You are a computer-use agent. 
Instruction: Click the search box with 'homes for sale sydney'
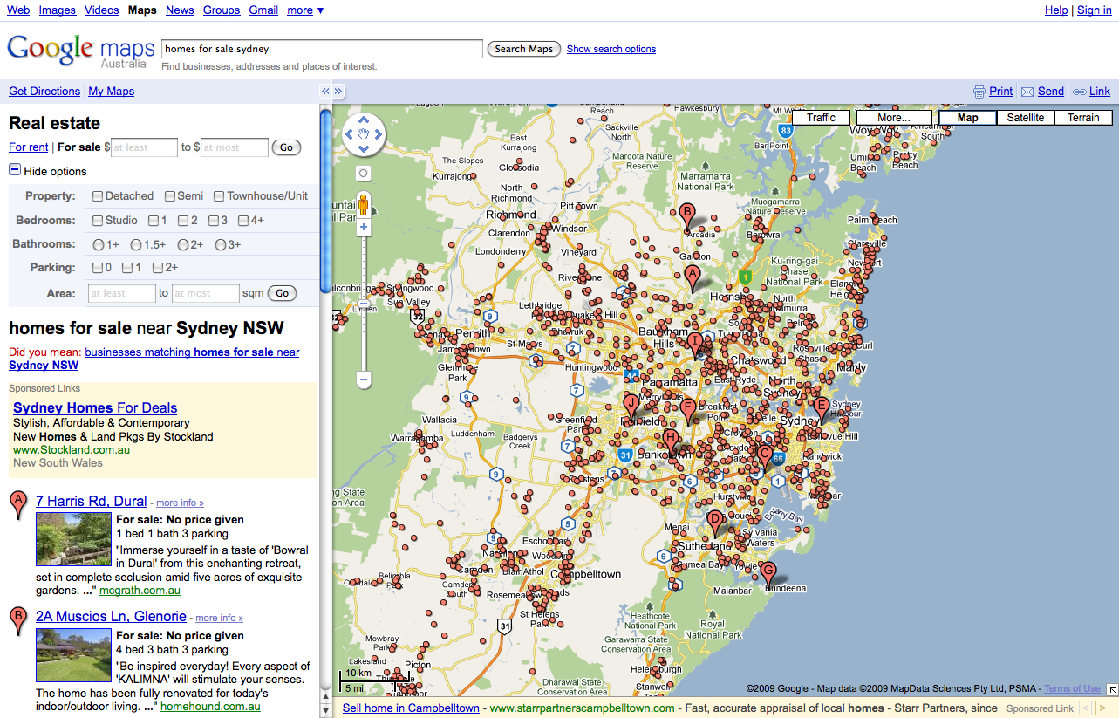pyautogui.click(x=322, y=49)
